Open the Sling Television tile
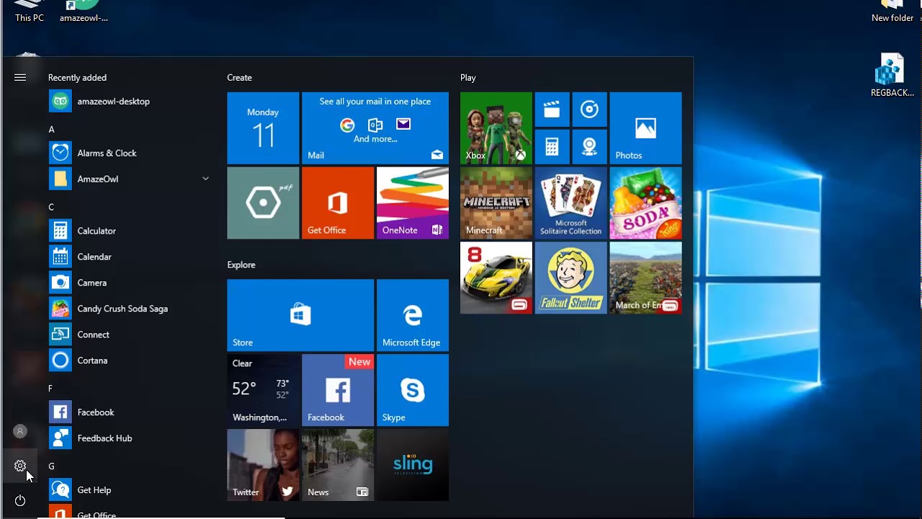This screenshot has width=922, height=519. [413, 465]
